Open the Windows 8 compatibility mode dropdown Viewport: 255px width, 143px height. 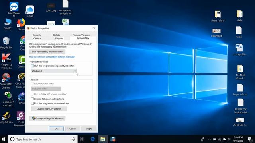pyautogui.click(x=54, y=71)
